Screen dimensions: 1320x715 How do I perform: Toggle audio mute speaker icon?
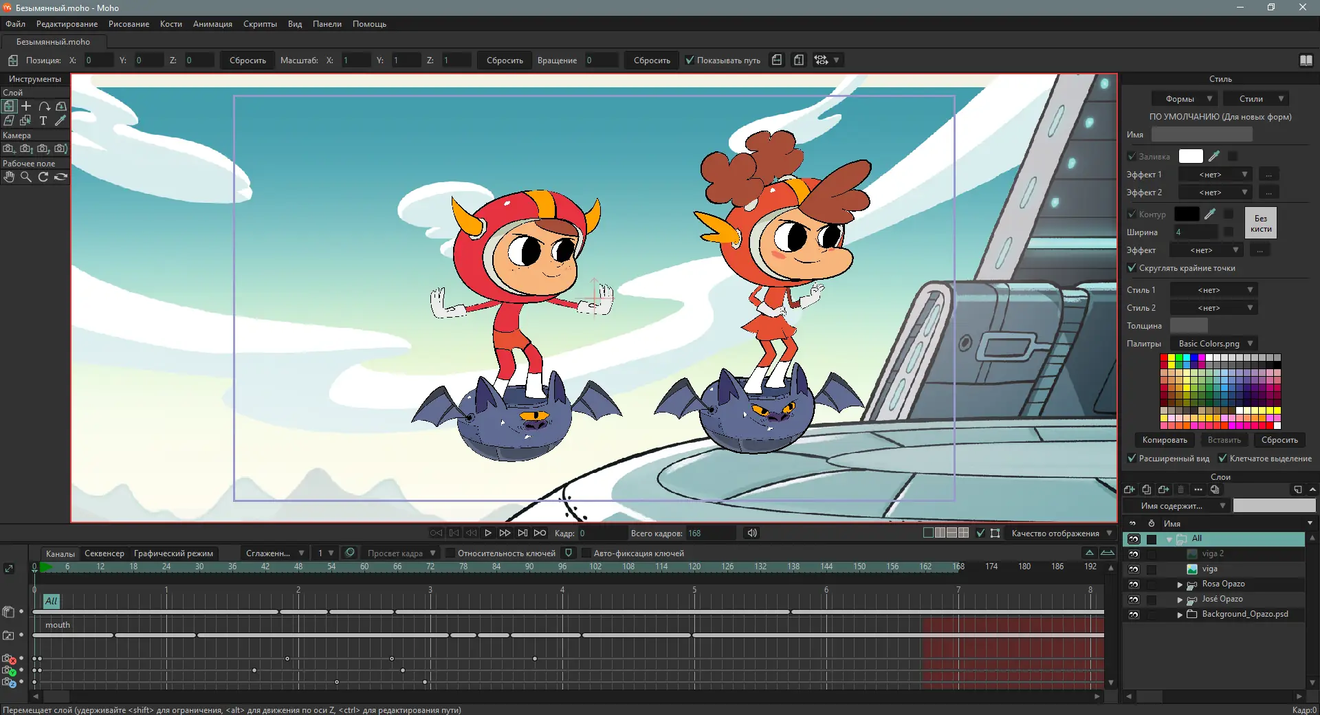pyautogui.click(x=752, y=533)
